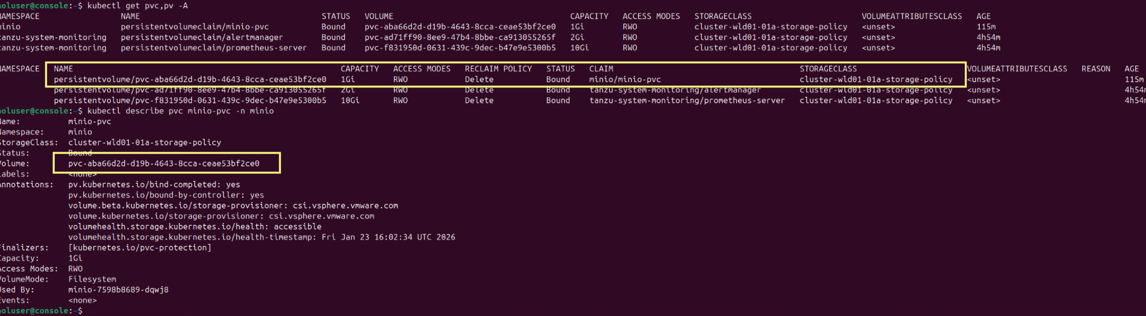Click the 'kubectl describe pvc minio-pvc -n minio' command
The width and height of the screenshot is (1146, 316).
pyautogui.click(x=180, y=111)
